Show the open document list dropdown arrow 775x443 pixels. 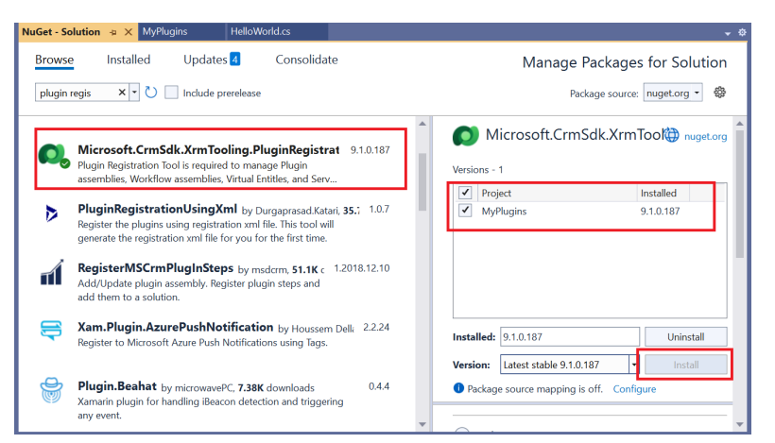(x=728, y=34)
